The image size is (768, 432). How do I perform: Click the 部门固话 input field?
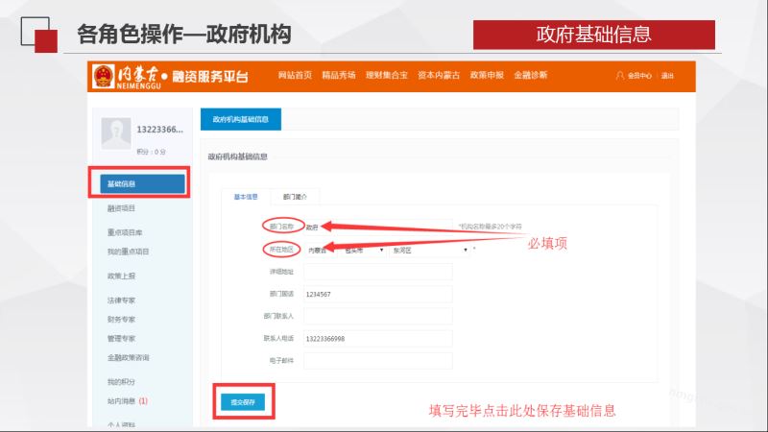[376, 294]
